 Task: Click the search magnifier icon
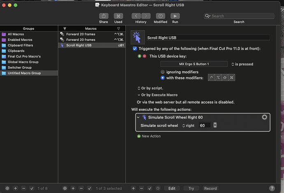coord(207,16)
